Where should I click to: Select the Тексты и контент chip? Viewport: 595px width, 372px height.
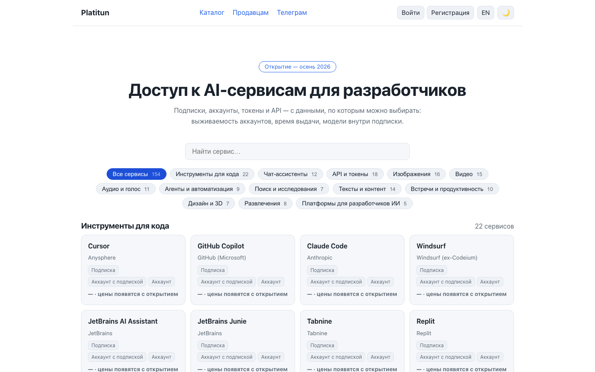point(367,189)
